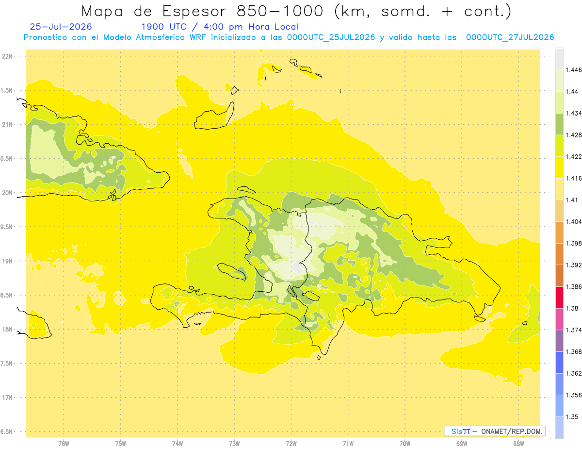Click the longitude label '72W'

291,444
